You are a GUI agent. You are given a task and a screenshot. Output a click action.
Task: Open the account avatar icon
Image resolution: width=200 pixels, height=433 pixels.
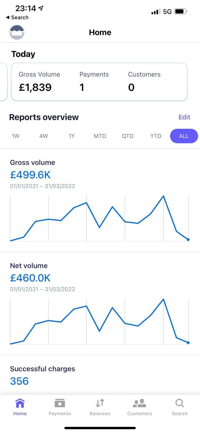(x=17, y=32)
